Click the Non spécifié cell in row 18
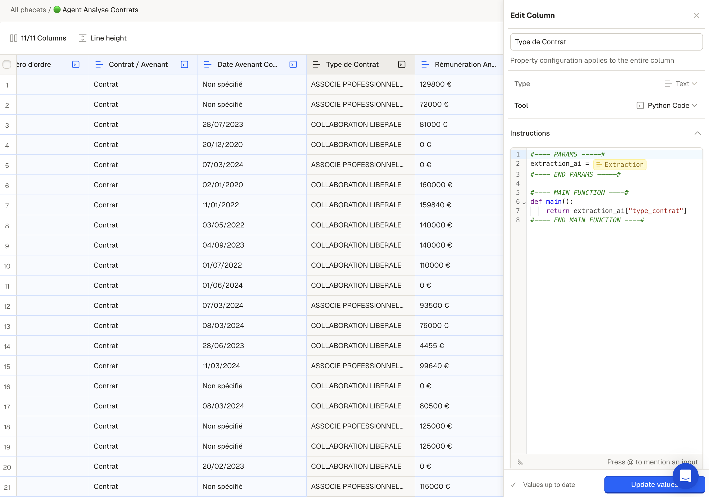Image resolution: width=709 pixels, height=497 pixels. (252, 426)
